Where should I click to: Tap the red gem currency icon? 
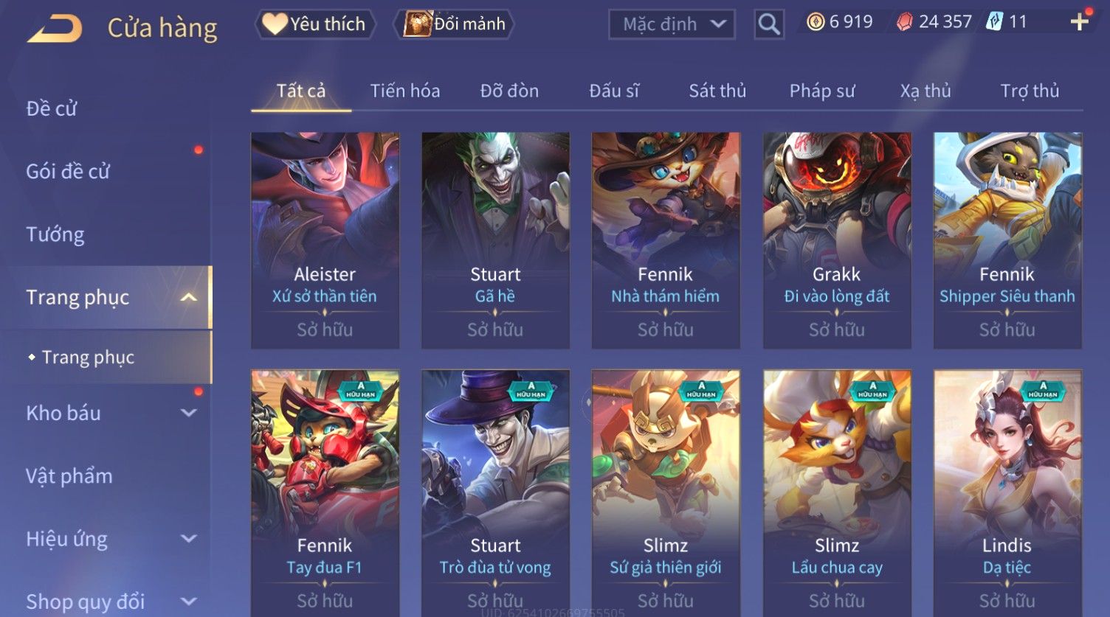[905, 22]
